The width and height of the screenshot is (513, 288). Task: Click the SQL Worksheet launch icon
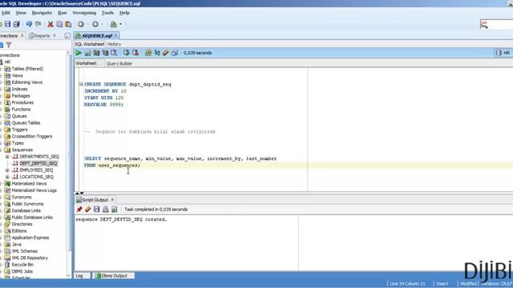pos(114,24)
